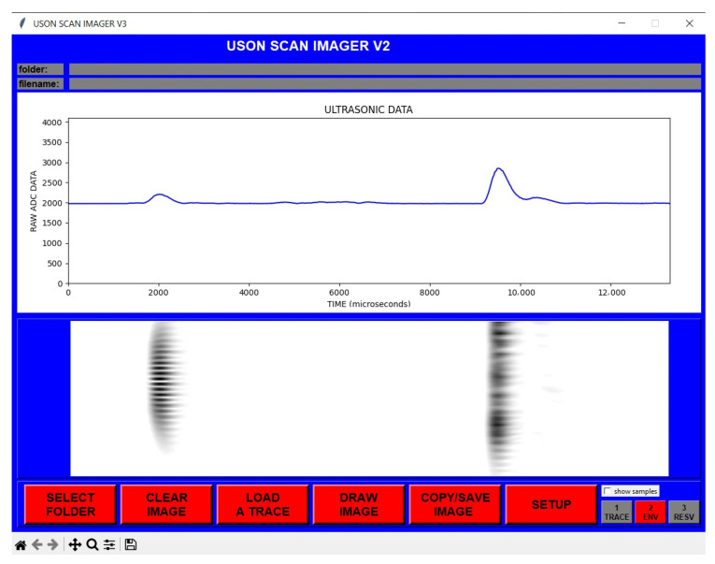Open the Configure subplots tool

click(x=109, y=544)
